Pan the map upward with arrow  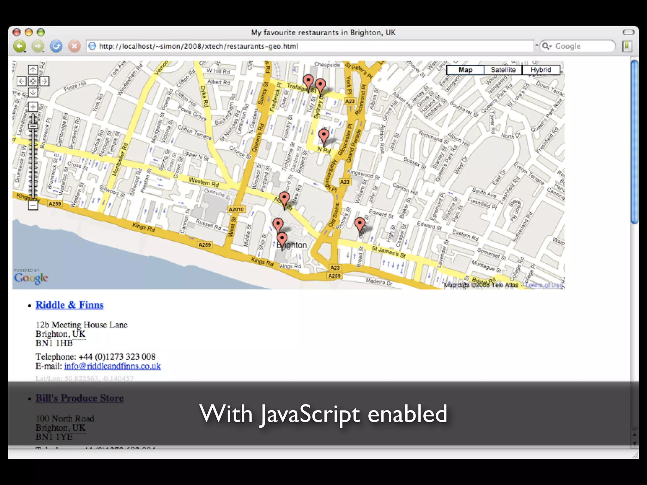pyautogui.click(x=33, y=69)
